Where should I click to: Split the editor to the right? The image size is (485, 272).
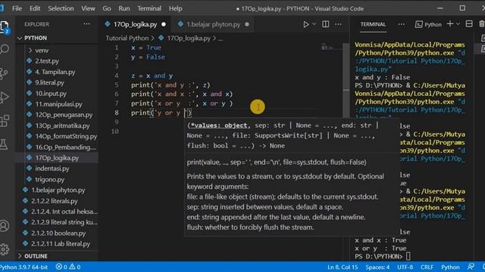click(x=326, y=24)
